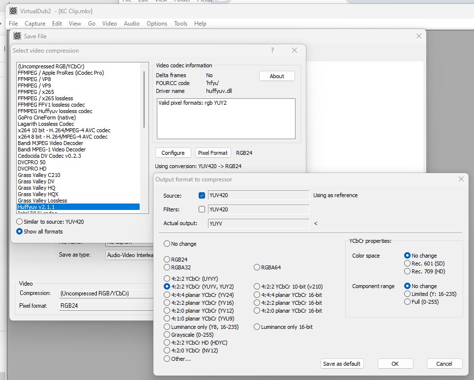Click the Pixel Format button
This screenshot has width=474, height=380.
coord(212,153)
